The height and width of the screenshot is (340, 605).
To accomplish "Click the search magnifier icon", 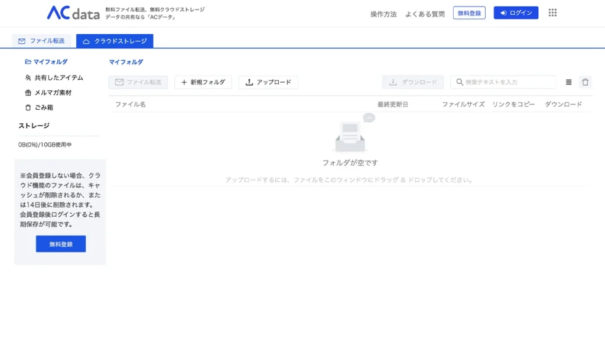I will pyautogui.click(x=460, y=82).
